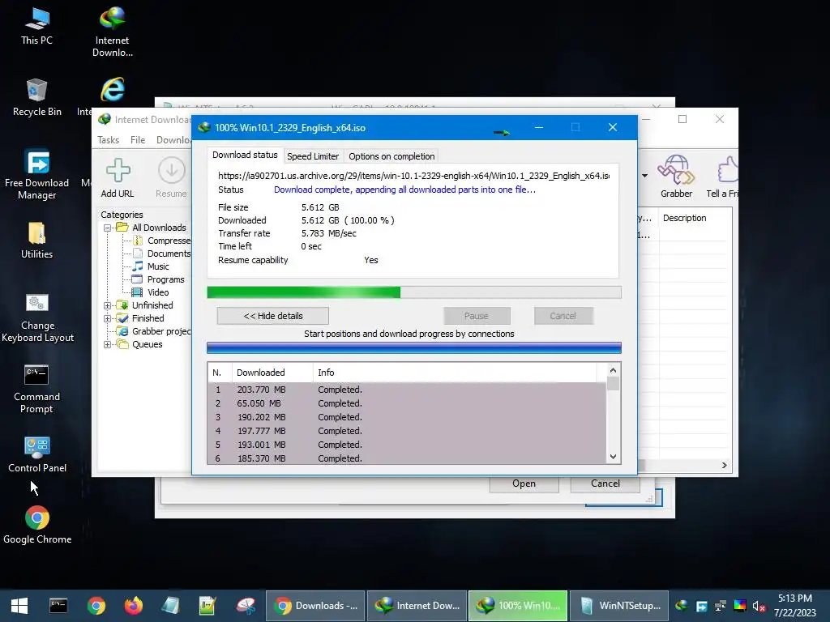Select connection row with 203.770 MB

tap(407, 390)
